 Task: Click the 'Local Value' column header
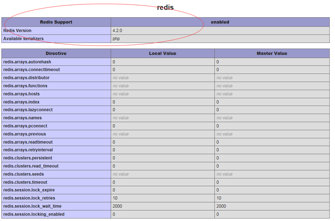163,53
